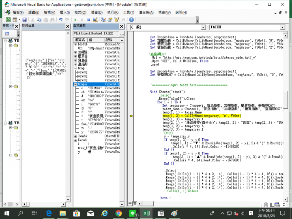This screenshot has width=292, height=219.
Task: Stop execution with the Reset square icon
Action: 89,19
